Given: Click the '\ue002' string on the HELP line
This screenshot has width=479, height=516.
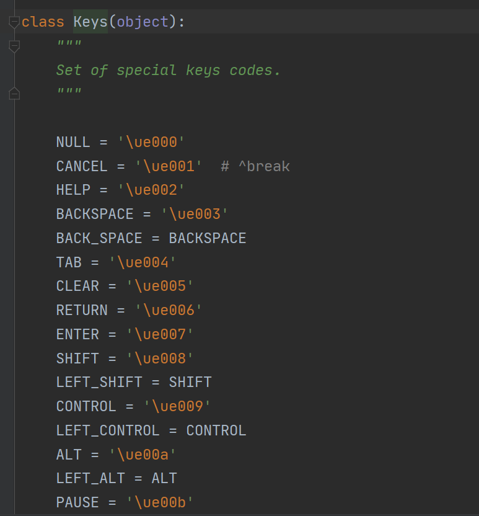Looking at the screenshot, I should (x=152, y=190).
